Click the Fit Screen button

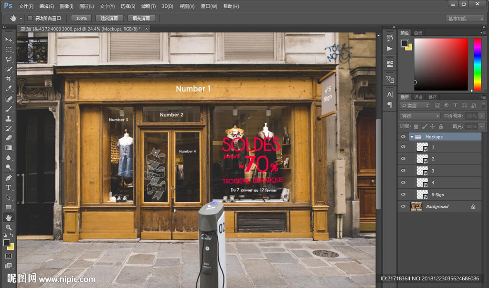tap(109, 19)
